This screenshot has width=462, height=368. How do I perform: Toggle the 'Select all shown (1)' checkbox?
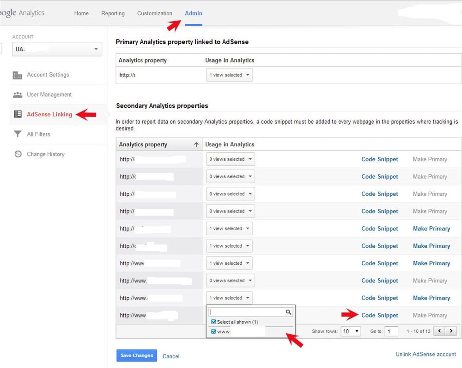point(213,322)
